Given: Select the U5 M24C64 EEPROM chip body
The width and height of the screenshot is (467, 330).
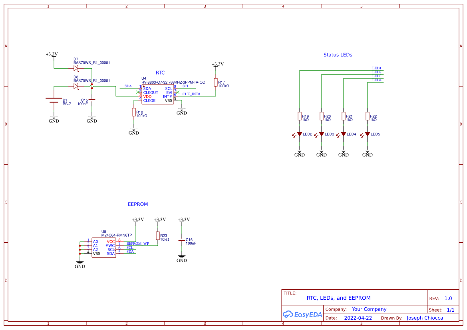Looking at the screenshot, I should click(103, 247).
